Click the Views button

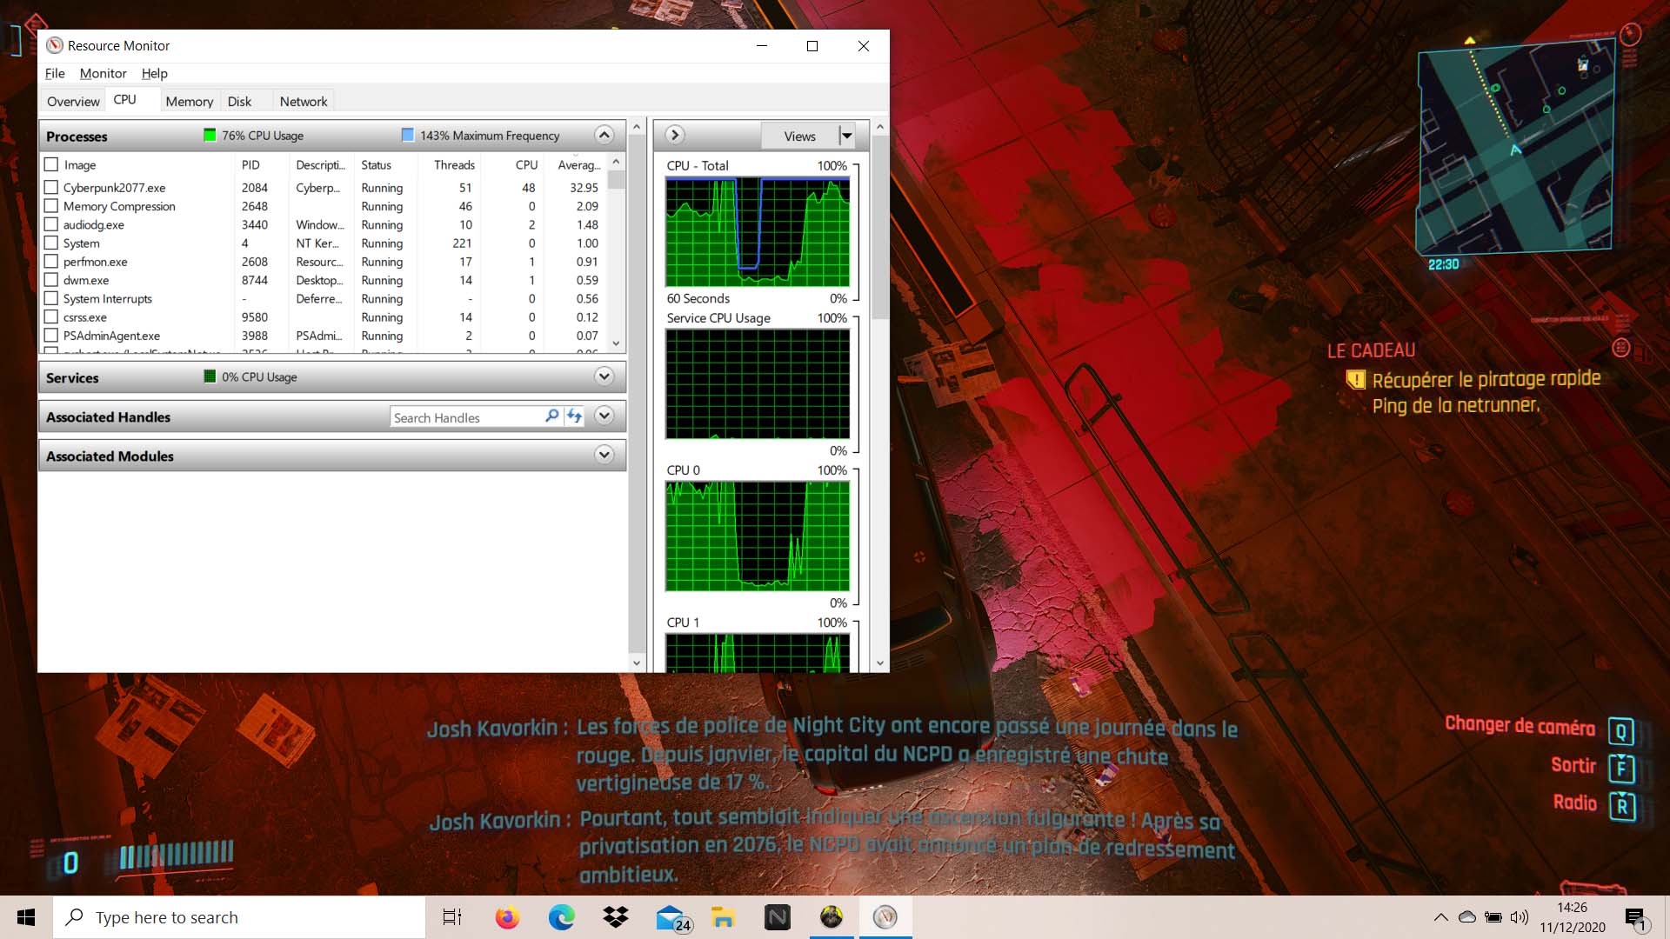799,136
